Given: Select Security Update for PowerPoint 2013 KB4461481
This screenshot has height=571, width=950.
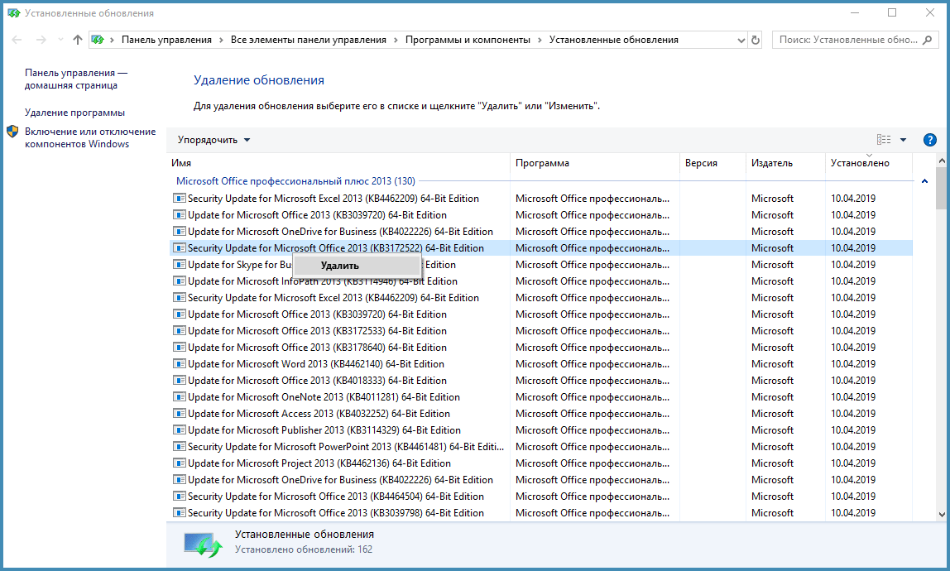Looking at the screenshot, I should tap(345, 447).
